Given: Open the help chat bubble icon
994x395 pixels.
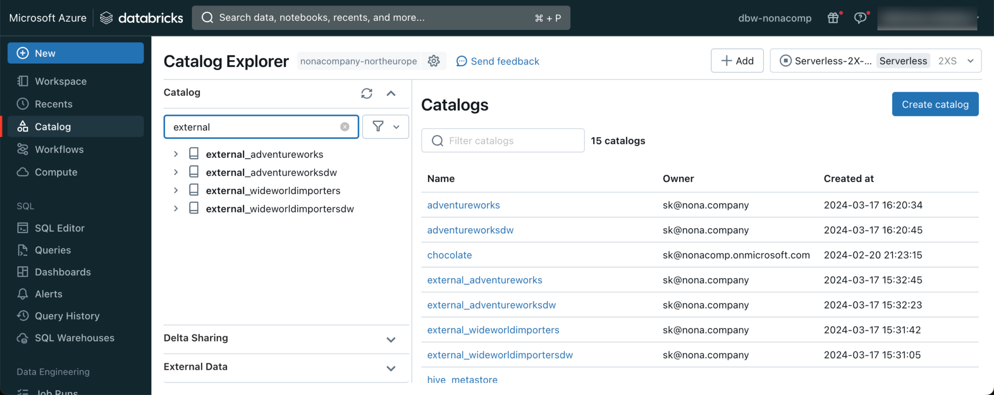Looking at the screenshot, I should [860, 18].
